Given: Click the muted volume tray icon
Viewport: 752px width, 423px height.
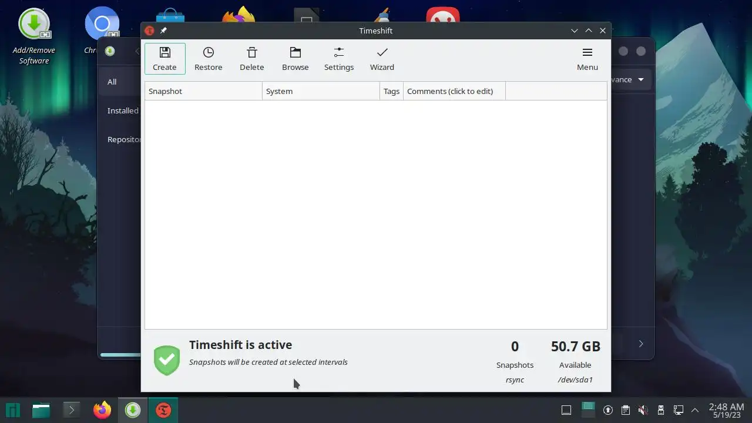Looking at the screenshot, I should (x=643, y=410).
